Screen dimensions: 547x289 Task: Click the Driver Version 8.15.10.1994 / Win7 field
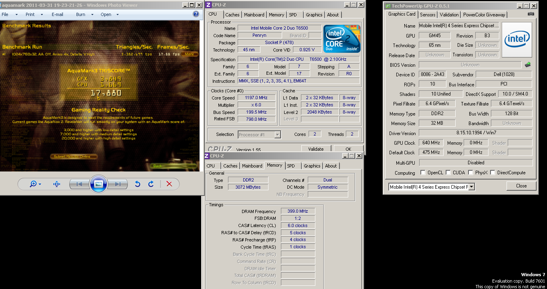476,133
